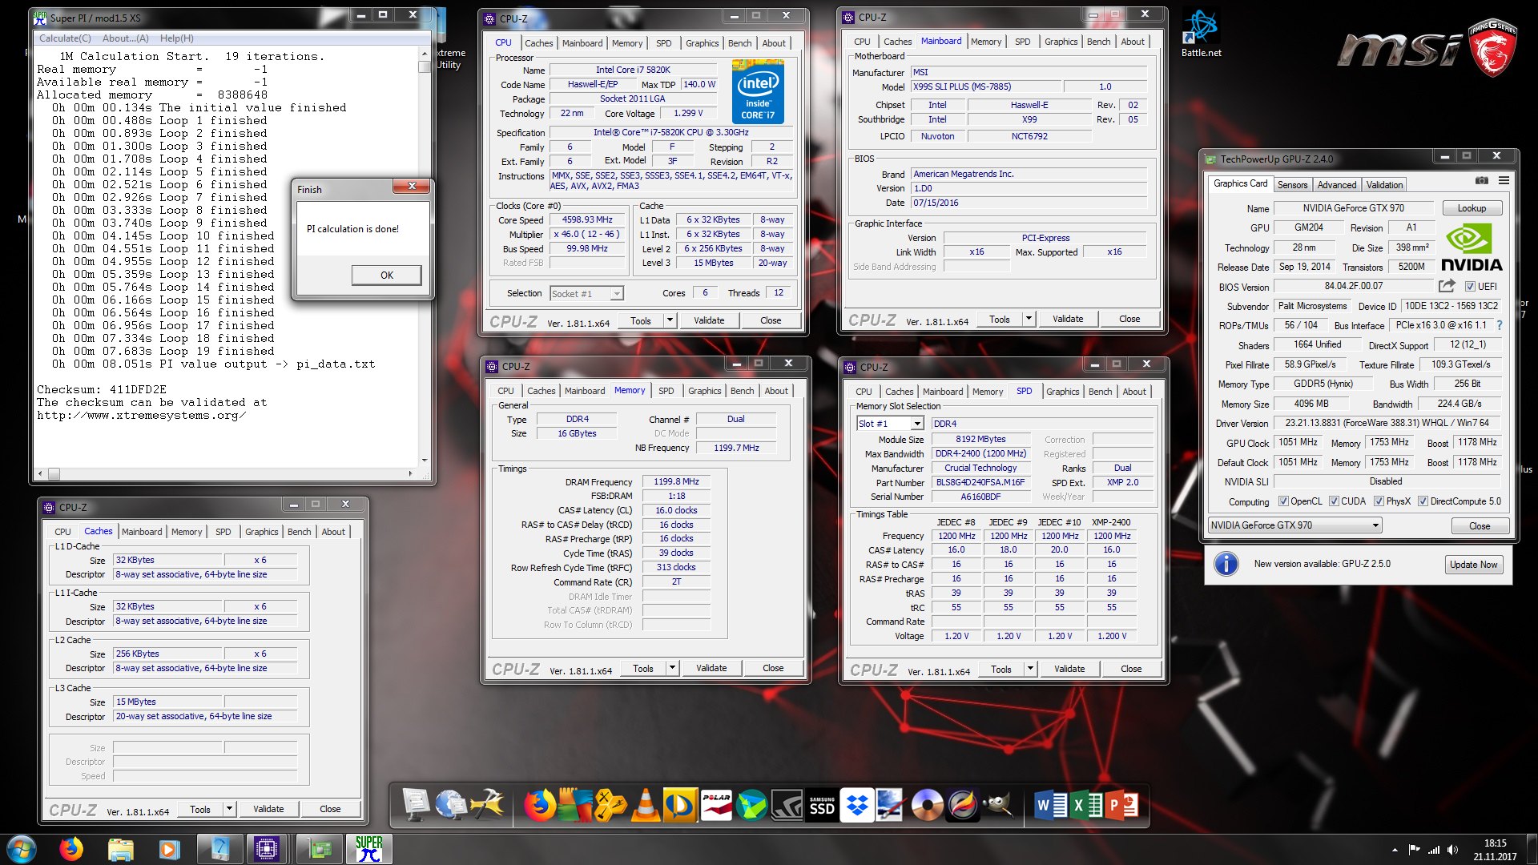Click the GPU-Z taskbar button

tap(319, 849)
